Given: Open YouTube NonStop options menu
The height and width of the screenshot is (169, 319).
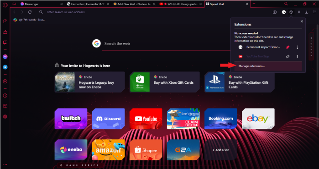Looking at the screenshot, I should [x=297, y=56].
